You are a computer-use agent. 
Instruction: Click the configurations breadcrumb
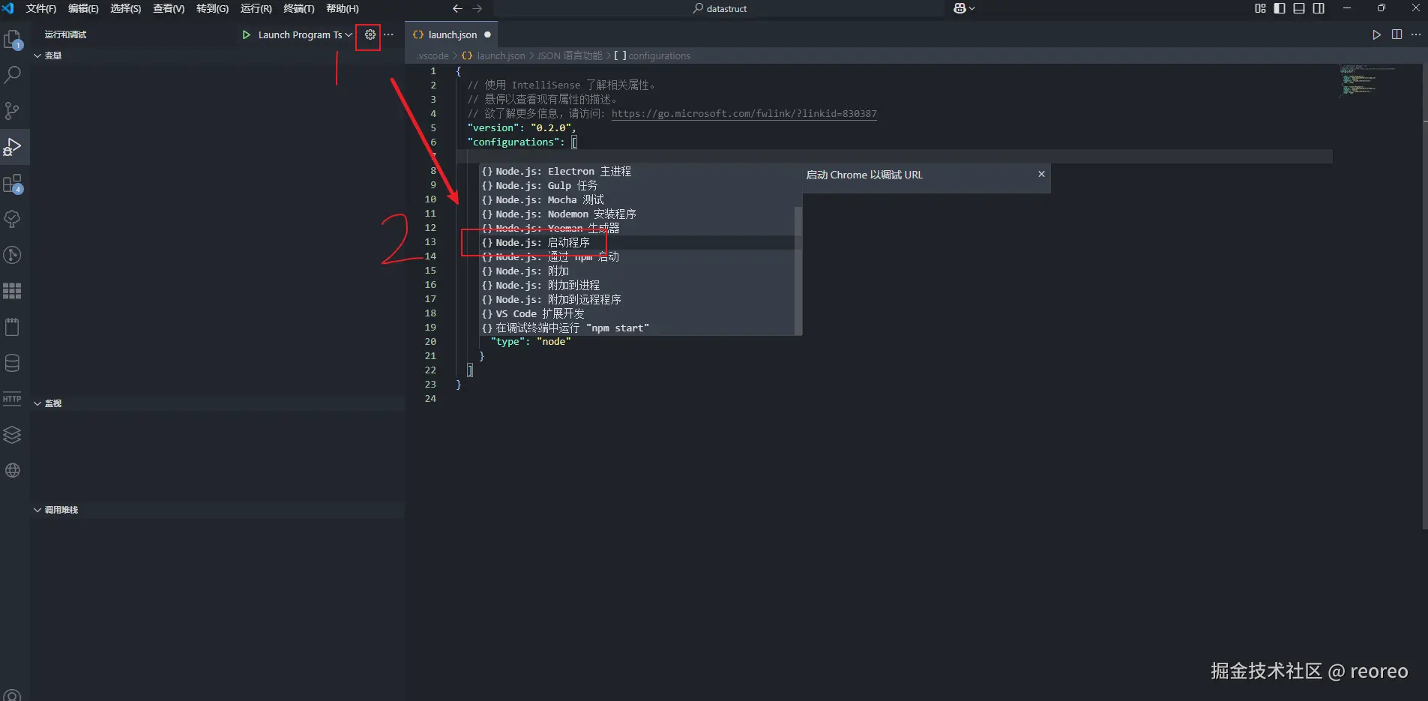tap(652, 55)
